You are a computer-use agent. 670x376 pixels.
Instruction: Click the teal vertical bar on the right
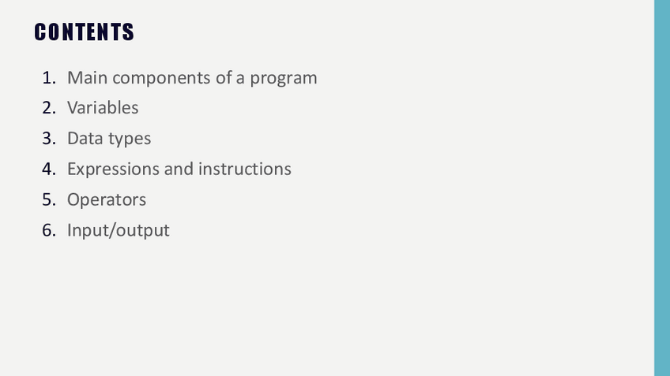coord(662,188)
